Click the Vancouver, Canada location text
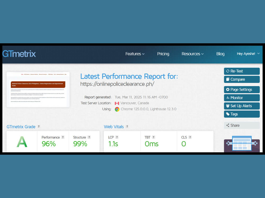Image resolution: width=265 pixels, height=198 pixels. 135,103
